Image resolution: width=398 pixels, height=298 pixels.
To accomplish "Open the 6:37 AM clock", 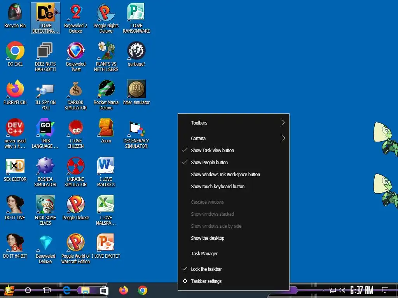I will pyautogui.click(x=362, y=290).
